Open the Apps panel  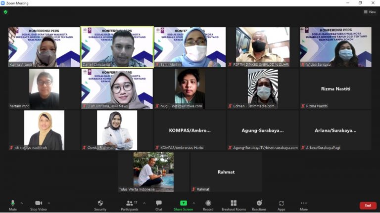281,203
